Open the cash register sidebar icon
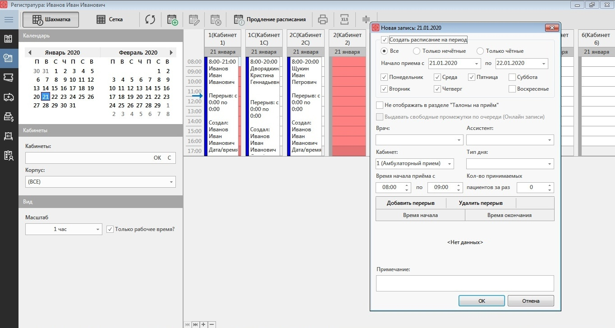This screenshot has height=328, width=615. pos(8,116)
